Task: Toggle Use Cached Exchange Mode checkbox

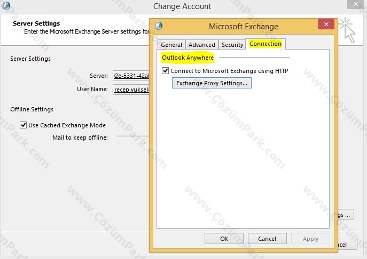Action: pyautogui.click(x=23, y=125)
